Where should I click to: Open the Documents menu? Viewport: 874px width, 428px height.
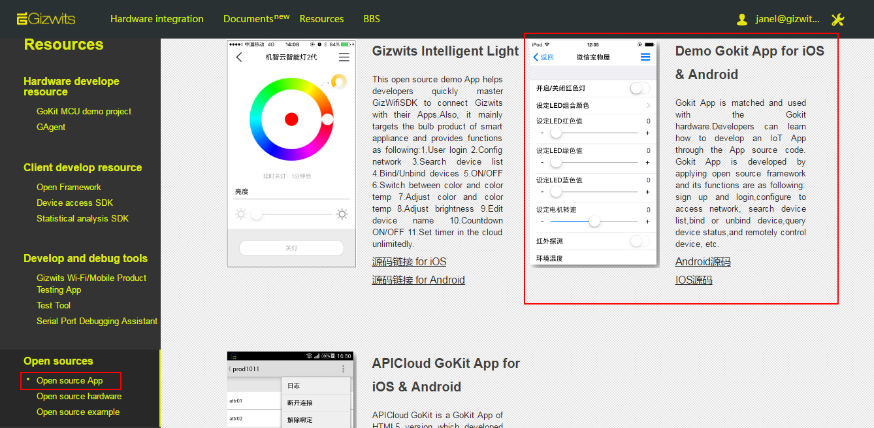click(249, 19)
